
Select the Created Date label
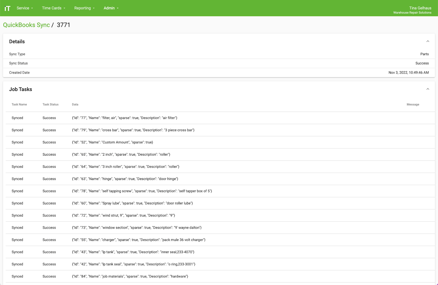pos(19,73)
